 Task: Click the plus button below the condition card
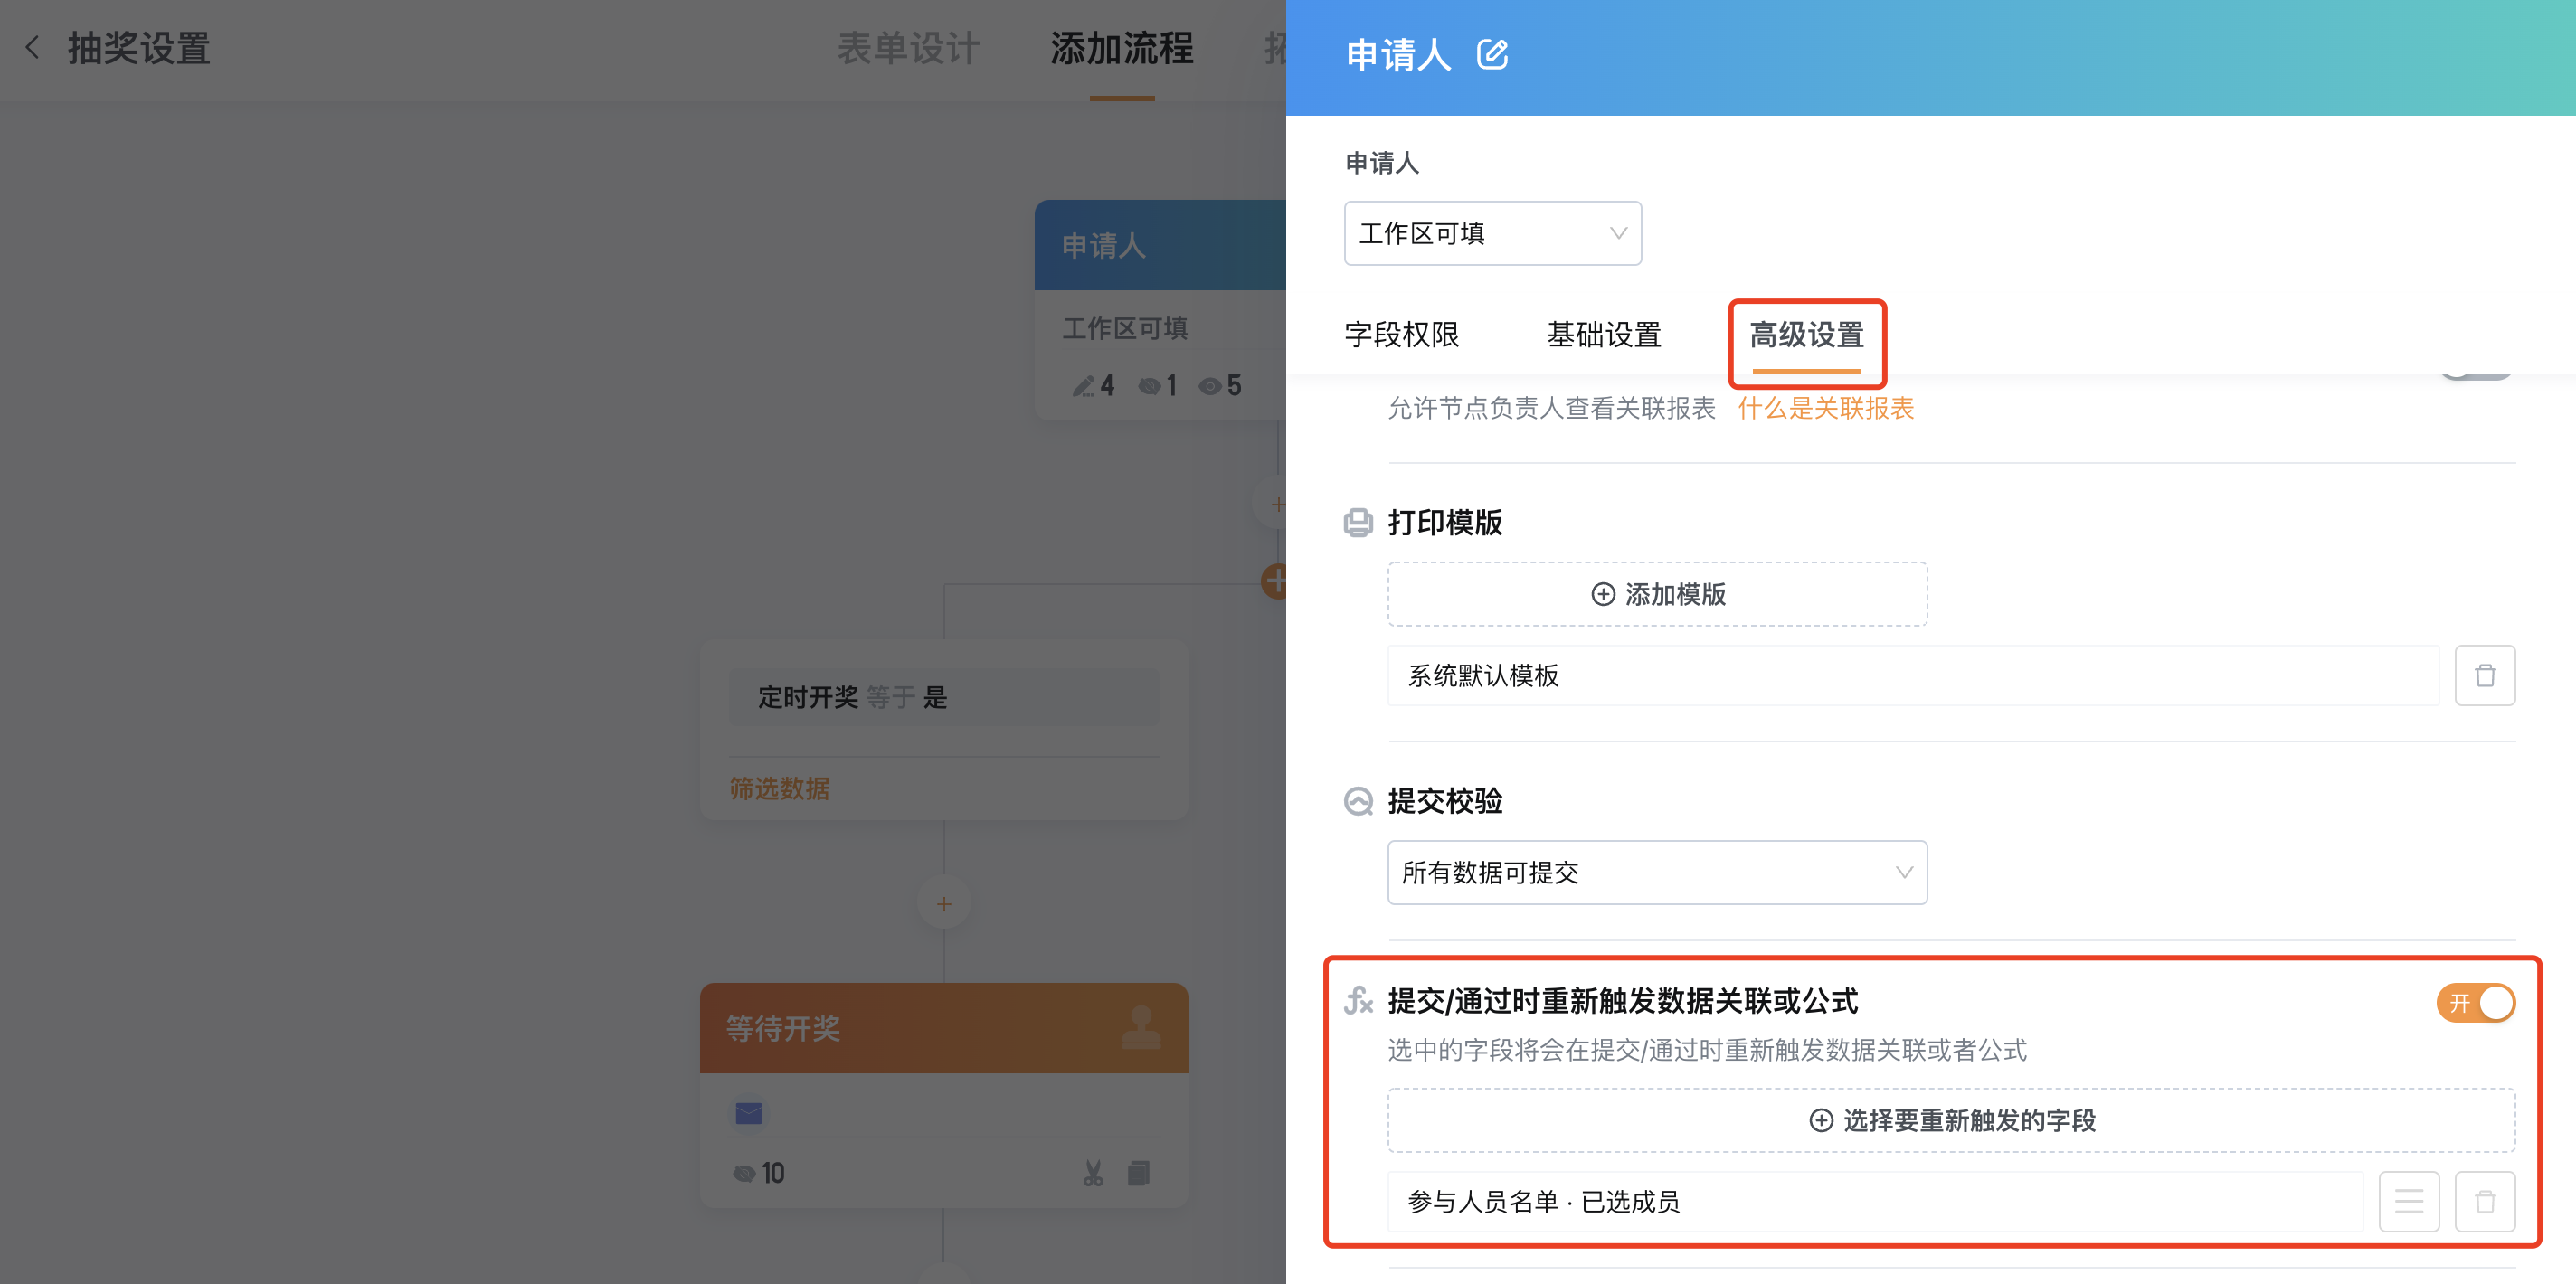[943, 904]
